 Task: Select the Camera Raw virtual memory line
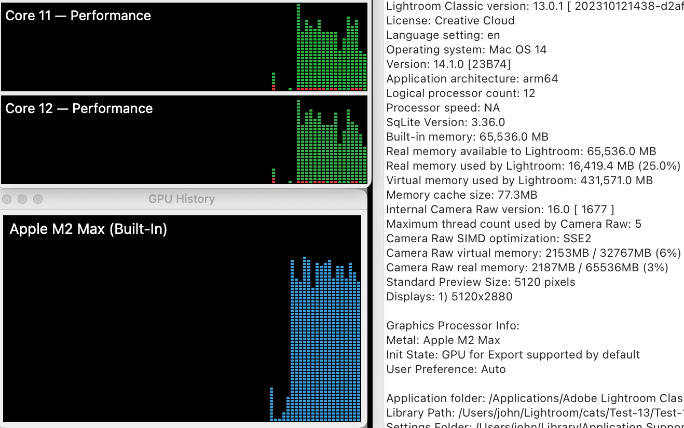point(533,253)
